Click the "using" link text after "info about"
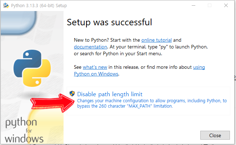 [199, 67]
